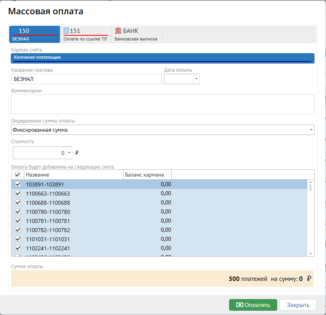
Task: Expand the Определение суммы оплаты dropdown
Action: pyautogui.click(x=311, y=130)
